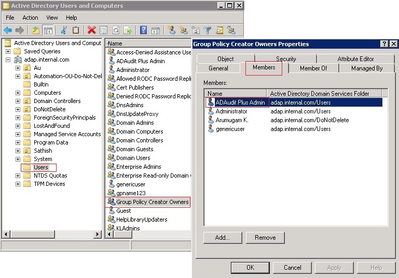Select Arumugam K. in members list
This screenshot has width=399, height=278.
(232, 120)
